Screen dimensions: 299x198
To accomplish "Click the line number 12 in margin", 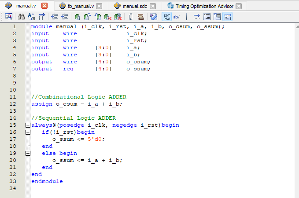I will click(13, 104).
